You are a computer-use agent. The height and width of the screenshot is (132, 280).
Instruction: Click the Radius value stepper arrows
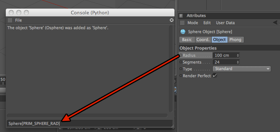[x=238, y=56]
